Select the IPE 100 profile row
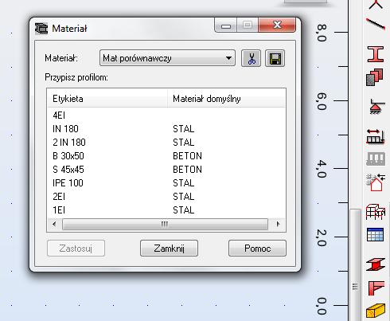Screen dimensions: 390x321 click(166, 183)
